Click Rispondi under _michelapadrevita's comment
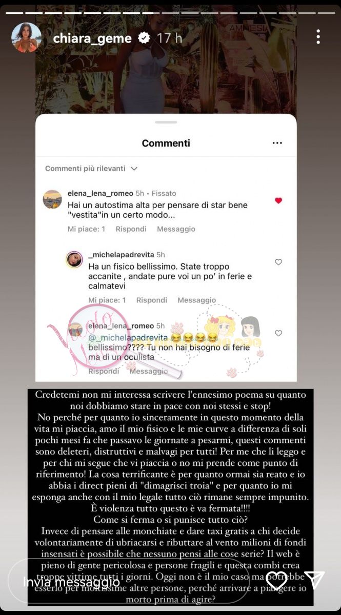Image resolution: width=341 pixels, height=615 pixels. click(152, 300)
